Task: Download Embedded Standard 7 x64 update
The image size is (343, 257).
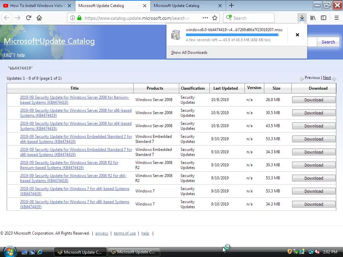Action: click(314, 139)
